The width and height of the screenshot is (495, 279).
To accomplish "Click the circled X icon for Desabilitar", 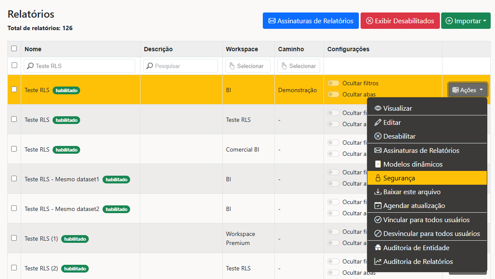I will [x=377, y=136].
